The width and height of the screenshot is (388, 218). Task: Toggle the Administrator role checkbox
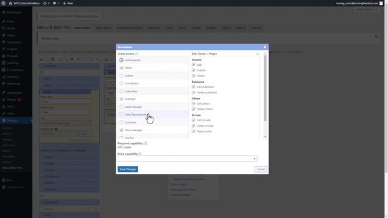point(121,60)
